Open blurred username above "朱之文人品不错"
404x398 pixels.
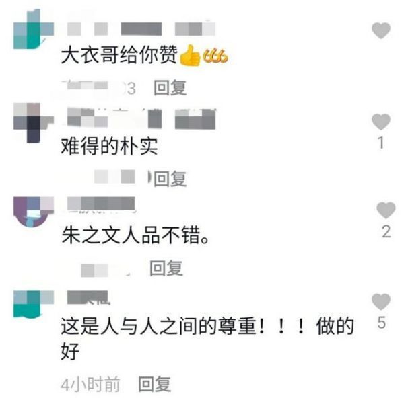pyautogui.click(x=101, y=204)
